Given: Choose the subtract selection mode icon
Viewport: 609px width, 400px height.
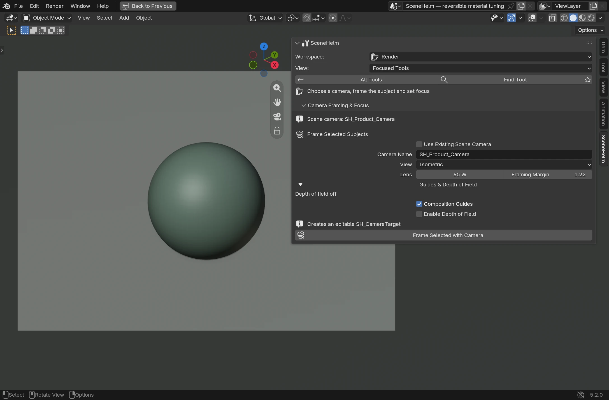Looking at the screenshot, I should point(43,30).
